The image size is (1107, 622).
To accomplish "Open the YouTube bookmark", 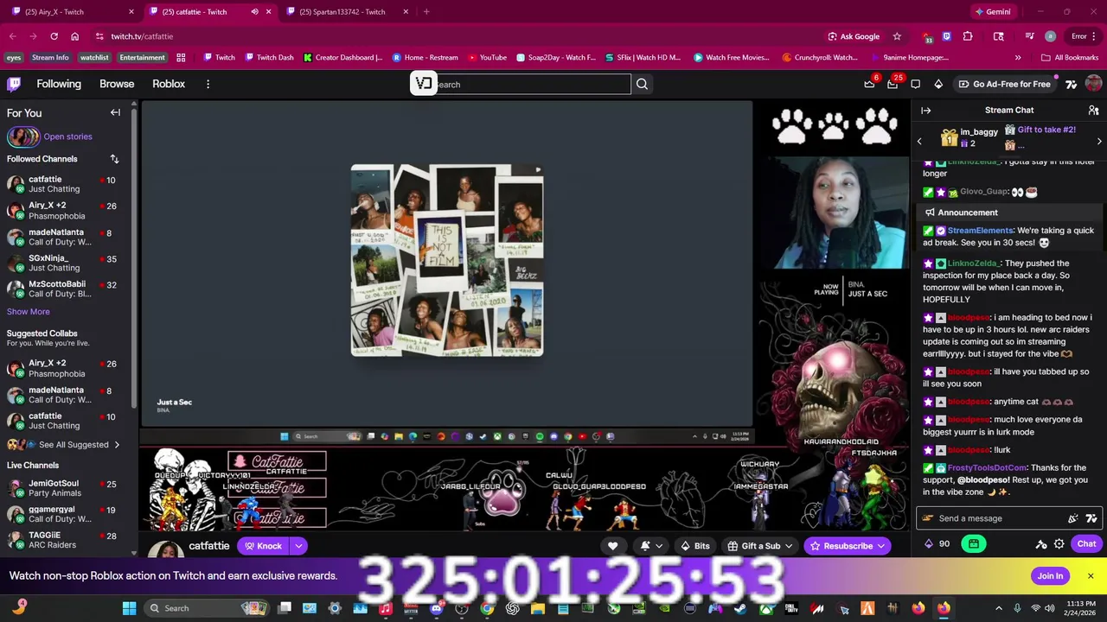I will pos(488,58).
